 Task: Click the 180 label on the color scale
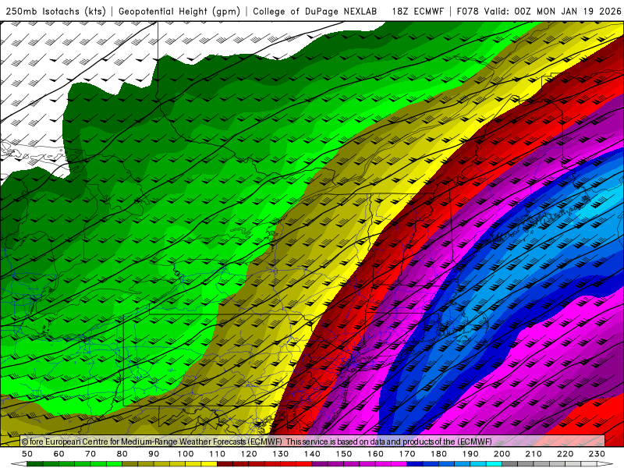pyautogui.click(x=438, y=454)
